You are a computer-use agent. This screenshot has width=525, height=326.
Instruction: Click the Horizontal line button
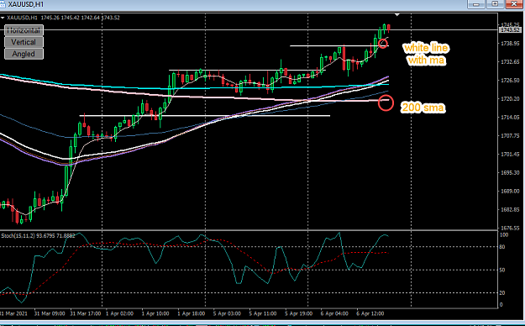tap(24, 30)
